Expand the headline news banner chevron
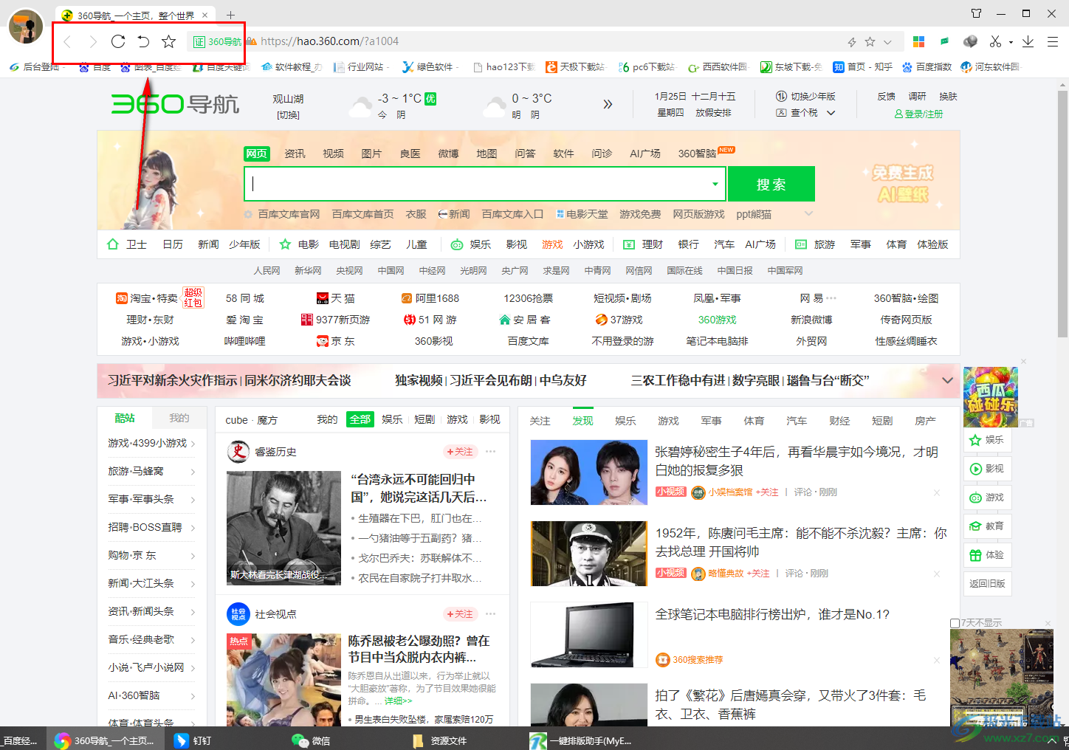The image size is (1069, 750). coord(947,380)
